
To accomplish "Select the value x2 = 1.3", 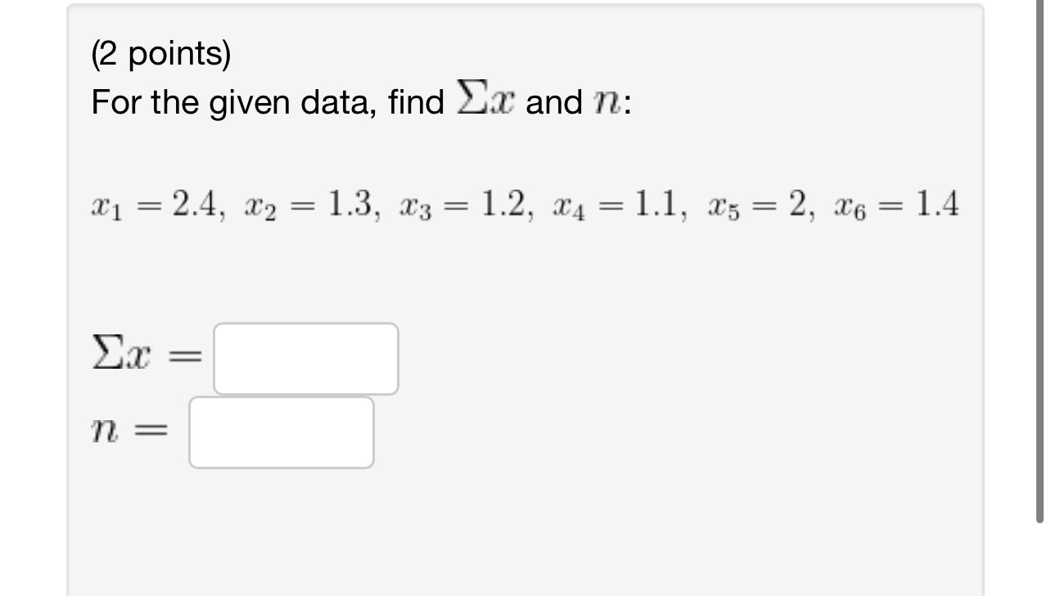I will coord(309,204).
